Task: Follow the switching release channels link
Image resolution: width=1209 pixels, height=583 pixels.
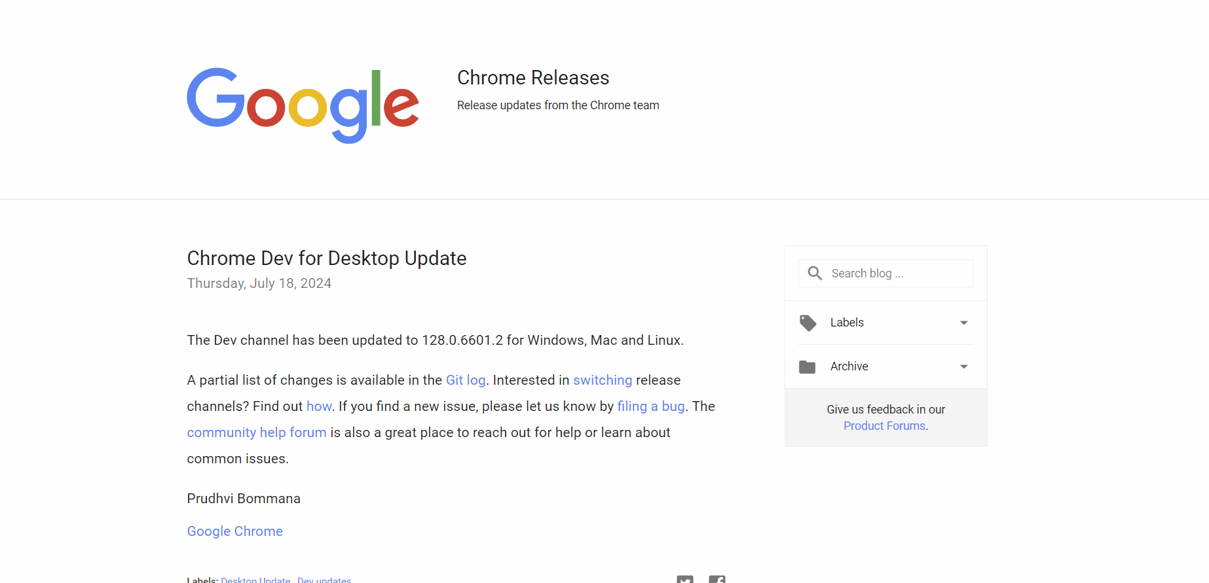Action: pyautogui.click(x=603, y=380)
